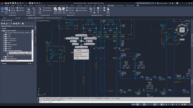Select SDS_P&C_Toolkit_CBL_16.dwg in project tree

20,55
